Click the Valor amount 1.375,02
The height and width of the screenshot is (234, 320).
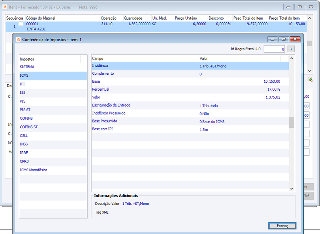(x=273, y=97)
